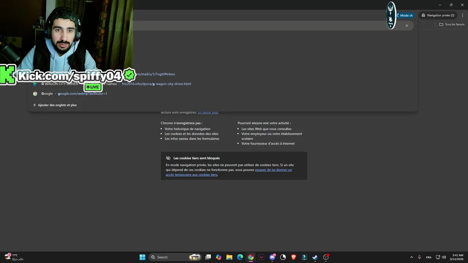Viewport: 468px width, 263px height.
Task: Click 'Les cookies tiers sont bloqués' heading
Action: click(x=197, y=158)
